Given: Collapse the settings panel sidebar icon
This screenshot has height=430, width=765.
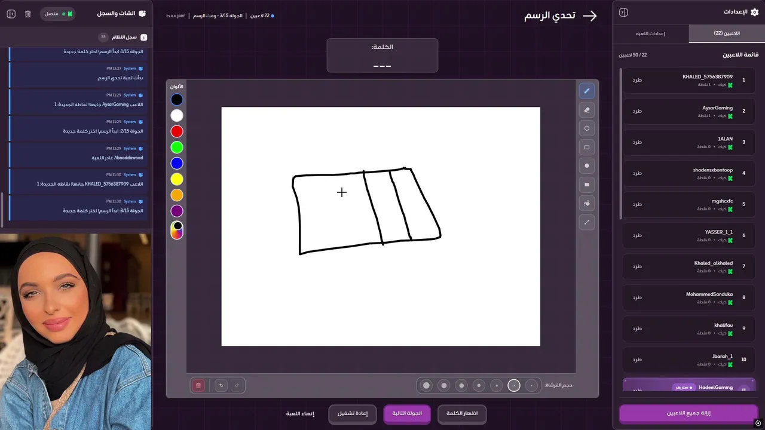Looking at the screenshot, I should tap(623, 13).
